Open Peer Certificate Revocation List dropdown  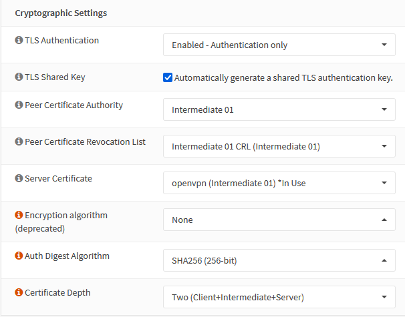[279, 146]
